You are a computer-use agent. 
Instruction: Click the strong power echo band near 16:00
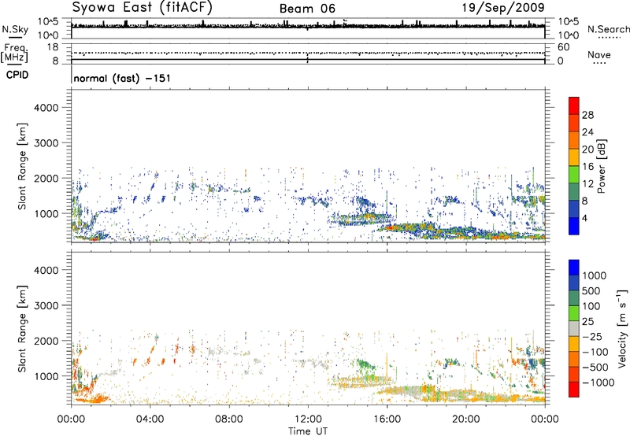coord(406,228)
